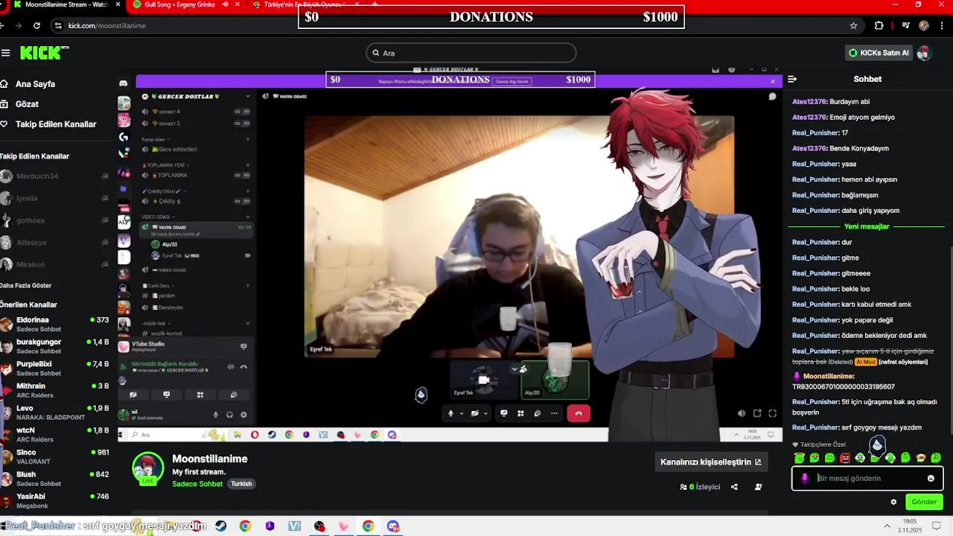This screenshot has height=536, width=953.
Task: Click the Yeni mesajlar divider text
Action: (x=867, y=226)
